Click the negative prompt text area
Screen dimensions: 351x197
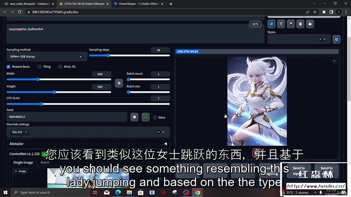click(x=136, y=34)
